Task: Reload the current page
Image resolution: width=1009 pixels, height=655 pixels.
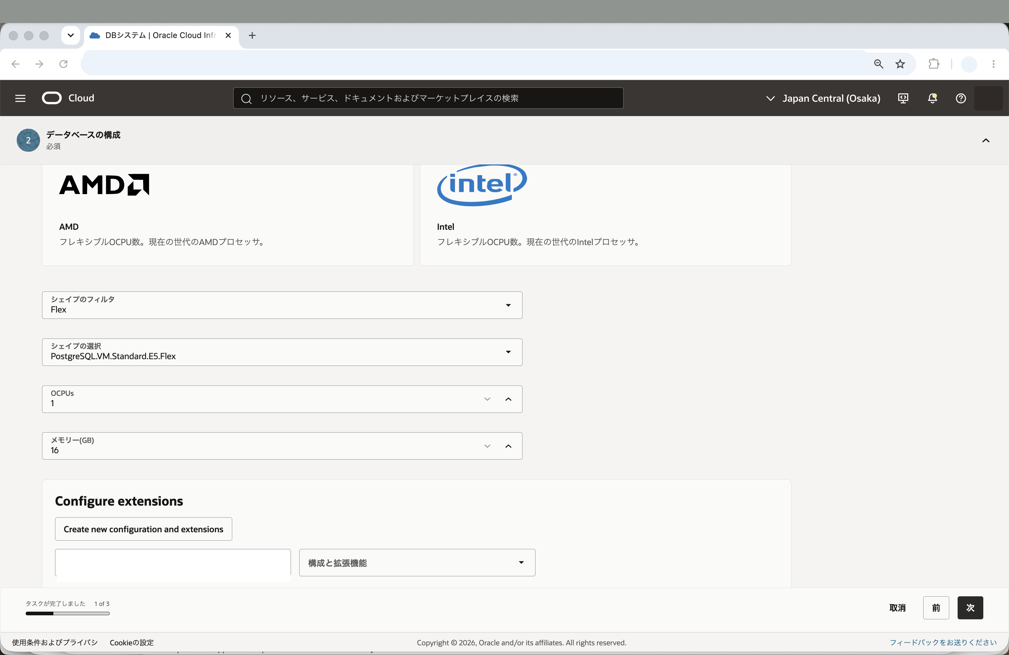Action: click(x=64, y=64)
